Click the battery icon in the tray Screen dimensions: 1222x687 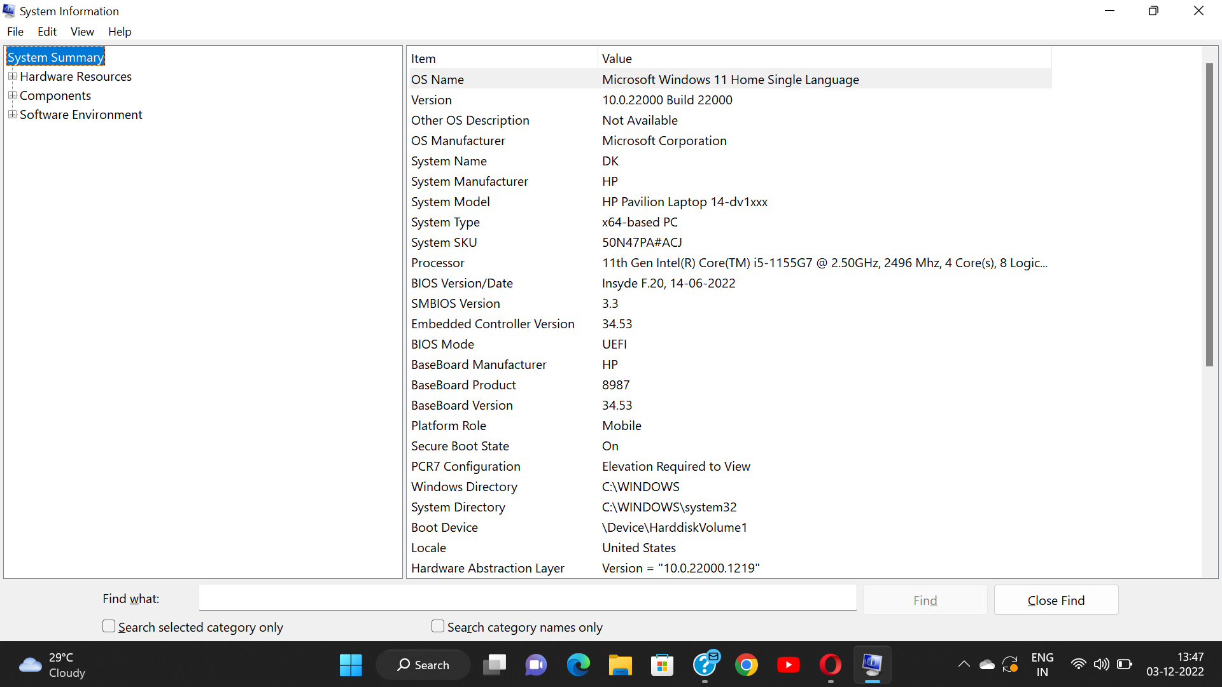click(x=1125, y=663)
